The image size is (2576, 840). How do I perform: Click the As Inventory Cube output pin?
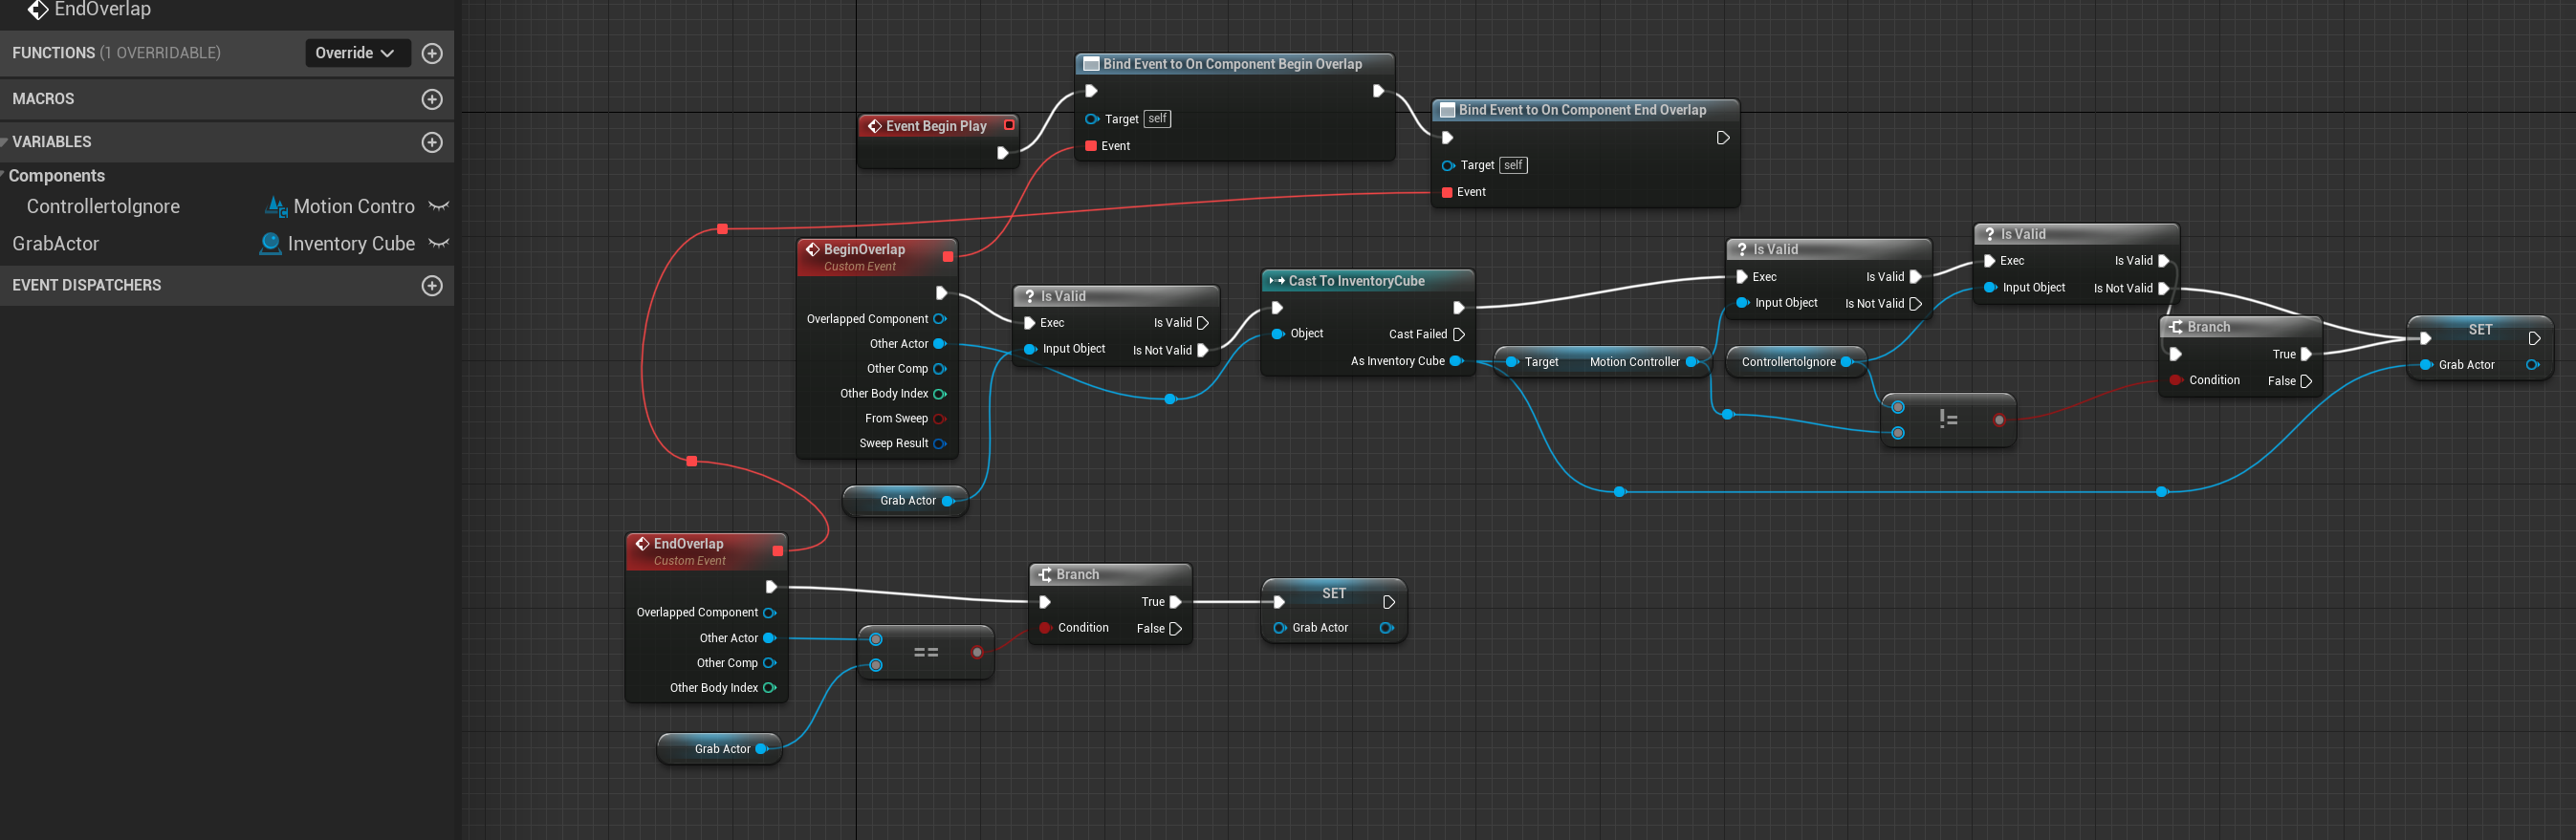pyautogui.click(x=1457, y=361)
